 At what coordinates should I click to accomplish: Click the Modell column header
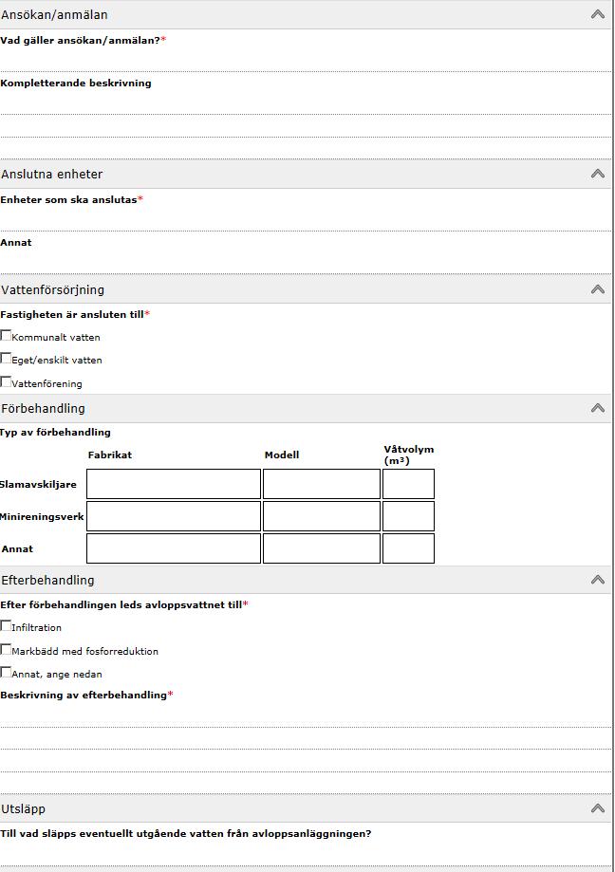(282, 455)
